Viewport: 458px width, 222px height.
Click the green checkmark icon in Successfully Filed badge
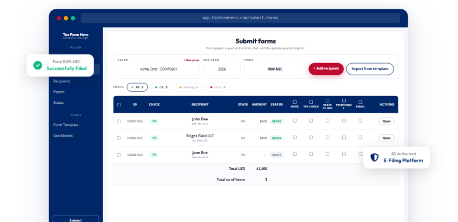click(x=37, y=65)
